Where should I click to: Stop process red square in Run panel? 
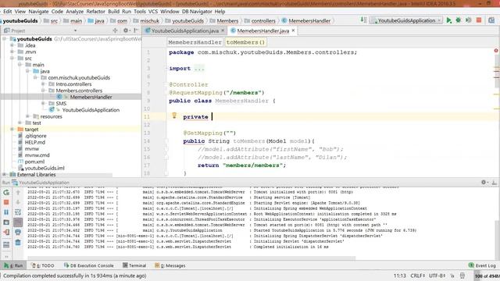(x=6, y=202)
